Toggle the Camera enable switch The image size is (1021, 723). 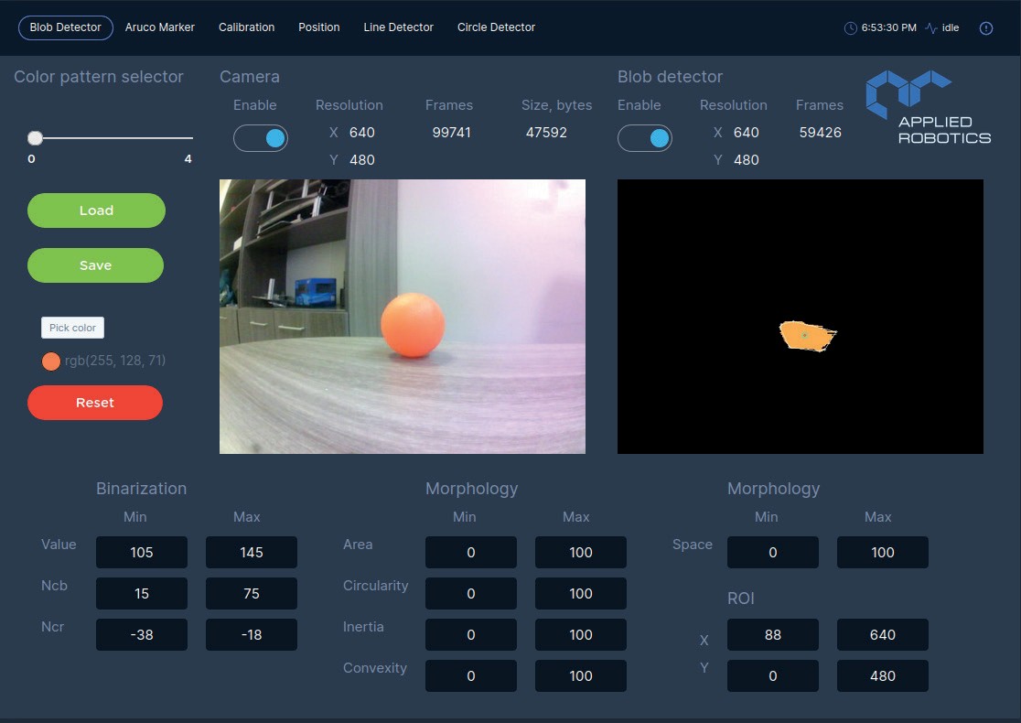(x=261, y=138)
